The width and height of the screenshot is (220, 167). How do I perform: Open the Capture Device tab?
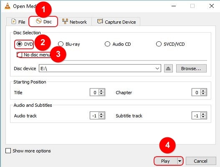(116, 22)
